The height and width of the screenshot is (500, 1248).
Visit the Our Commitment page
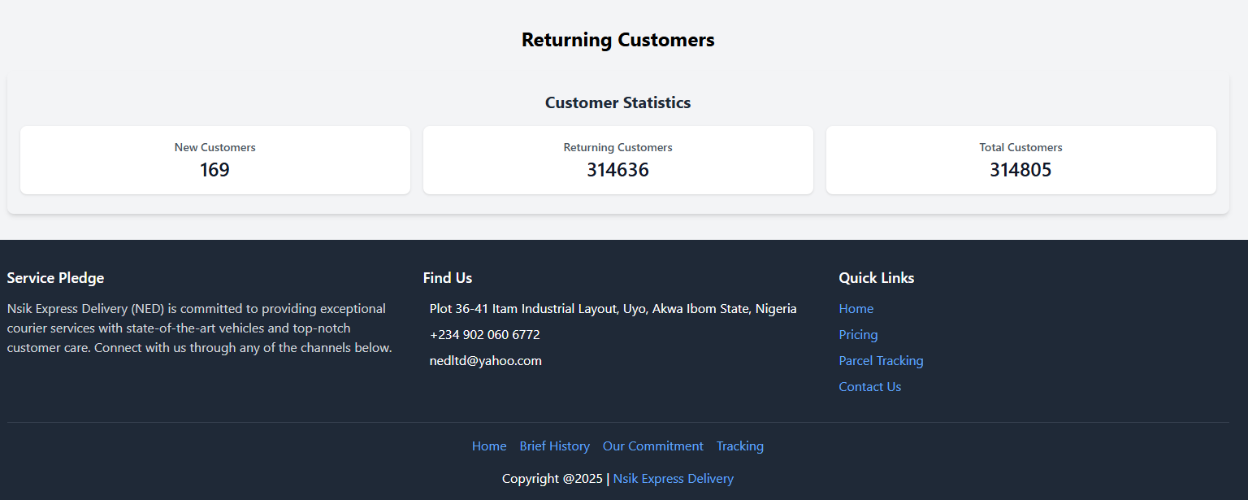[652, 446]
